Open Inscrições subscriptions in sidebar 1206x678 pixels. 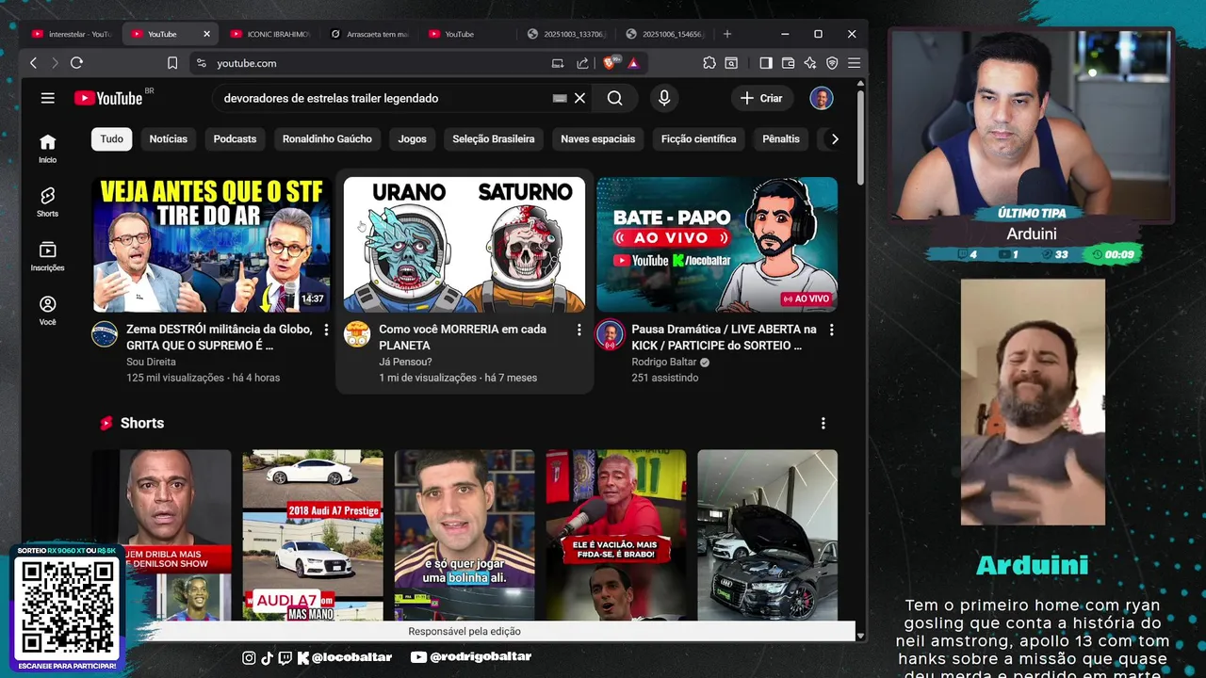(47, 256)
